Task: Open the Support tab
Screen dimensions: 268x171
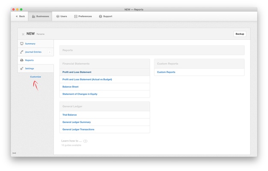Action: (106, 16)
